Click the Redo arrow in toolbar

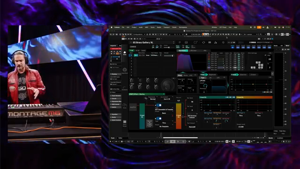(x=113, y=34)
